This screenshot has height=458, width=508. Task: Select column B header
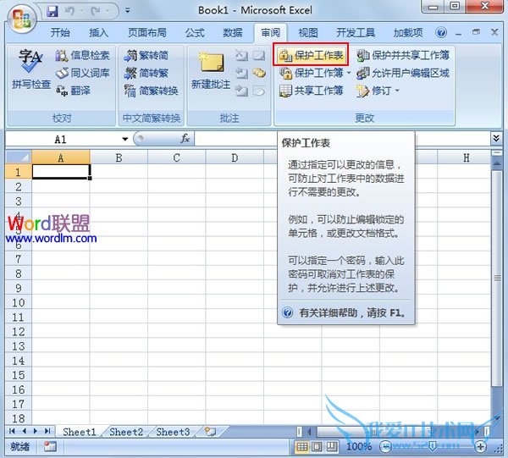point(119,157)
